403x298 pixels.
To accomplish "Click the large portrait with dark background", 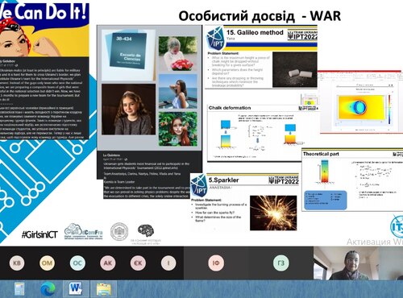I will click(x=128, y=110).
